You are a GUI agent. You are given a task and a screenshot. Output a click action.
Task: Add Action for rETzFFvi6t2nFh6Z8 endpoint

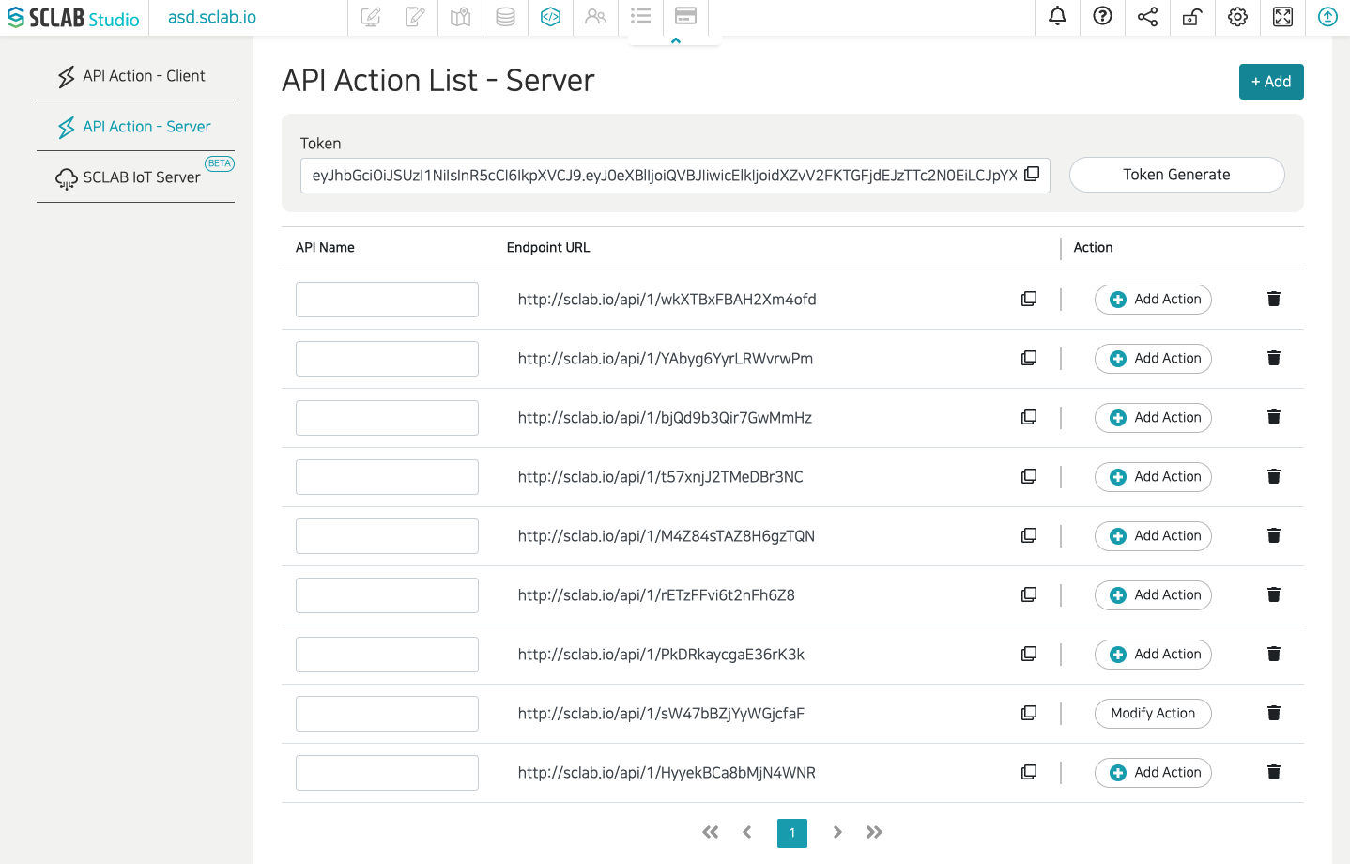coord(1153,595)
